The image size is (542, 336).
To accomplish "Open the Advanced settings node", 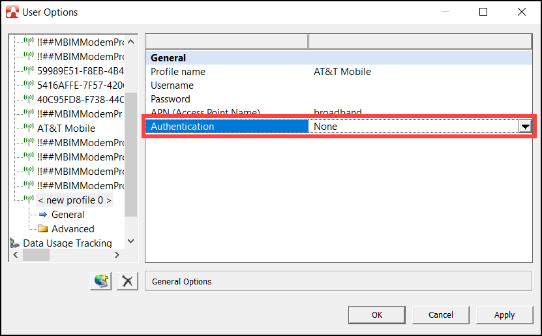I will [72, 229].
